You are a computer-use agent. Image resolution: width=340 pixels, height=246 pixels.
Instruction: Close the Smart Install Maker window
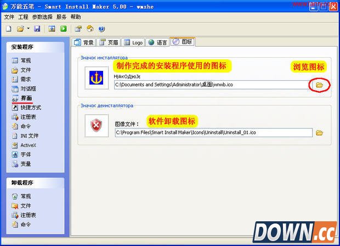tap(333, 7)
